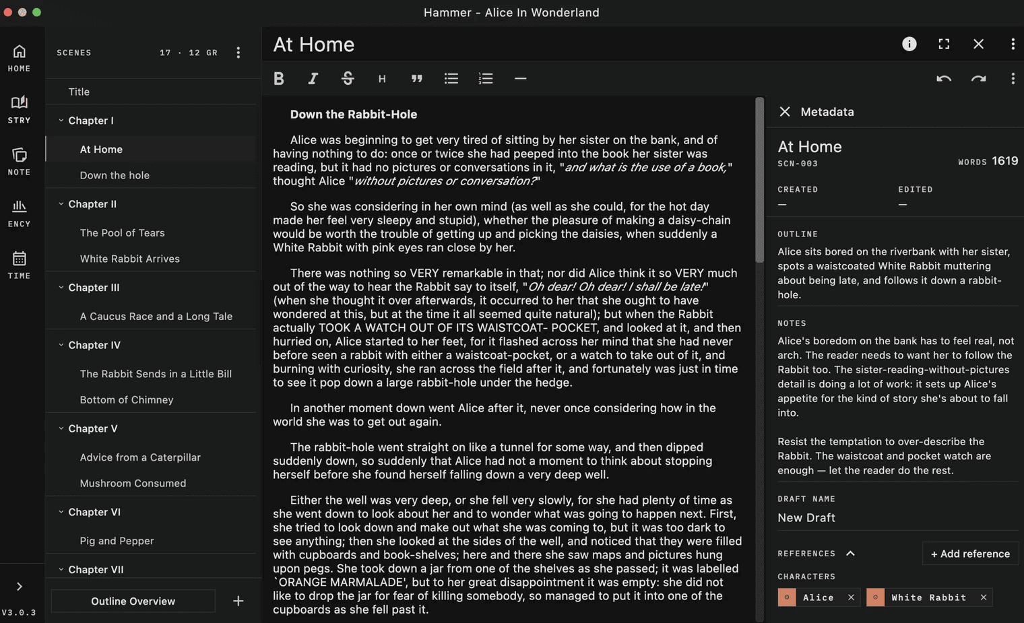Click the Notes text in Metadata
Screen dimensions: 1024x623
point(896,405)
